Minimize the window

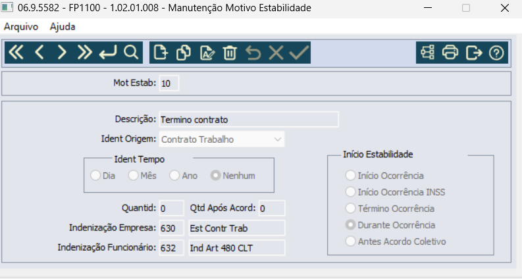tap(428, 8)
